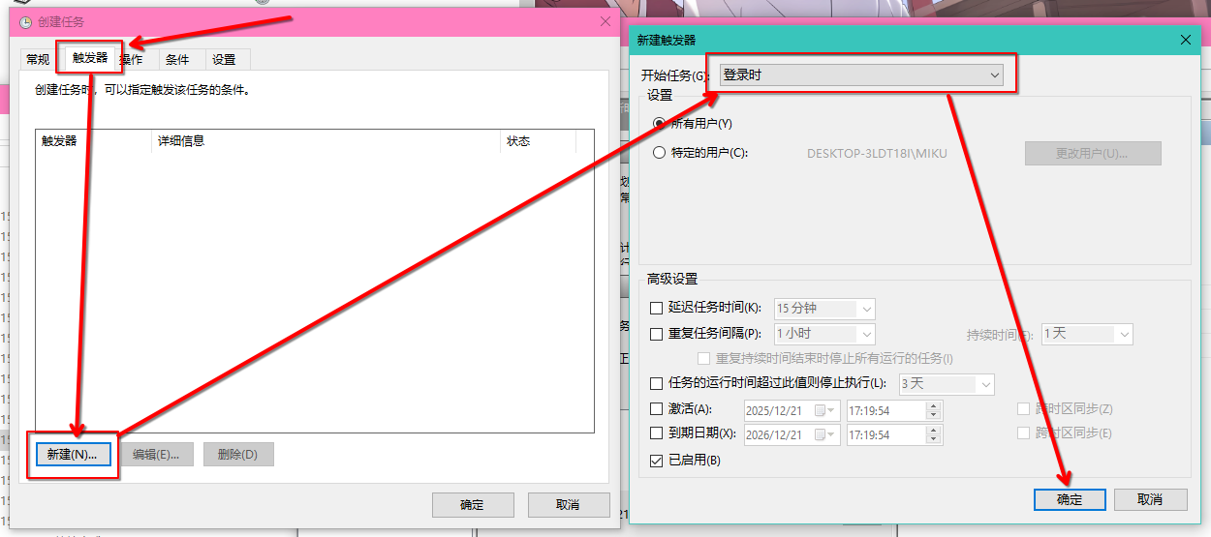Uncheck the 已启用 checkbox
Viewport: 1211px width, 537px height.
point(657,461)
